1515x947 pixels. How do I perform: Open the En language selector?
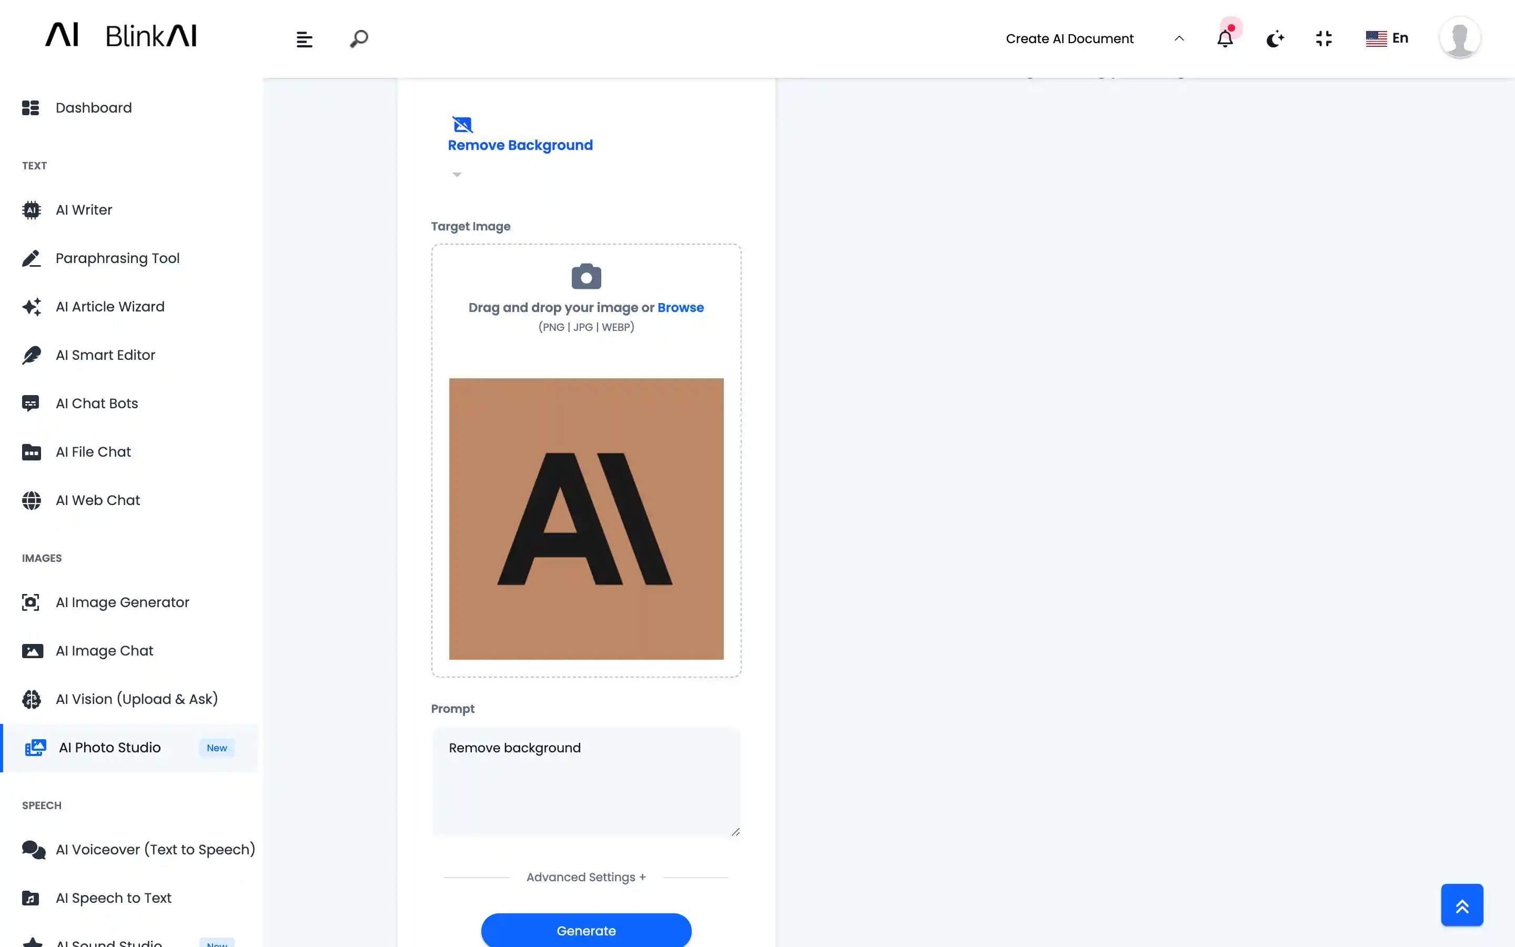(x=1387, y=38)
